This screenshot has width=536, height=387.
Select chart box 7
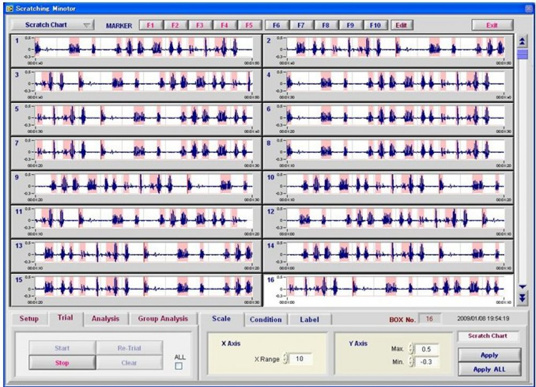(x=136, y=153)
